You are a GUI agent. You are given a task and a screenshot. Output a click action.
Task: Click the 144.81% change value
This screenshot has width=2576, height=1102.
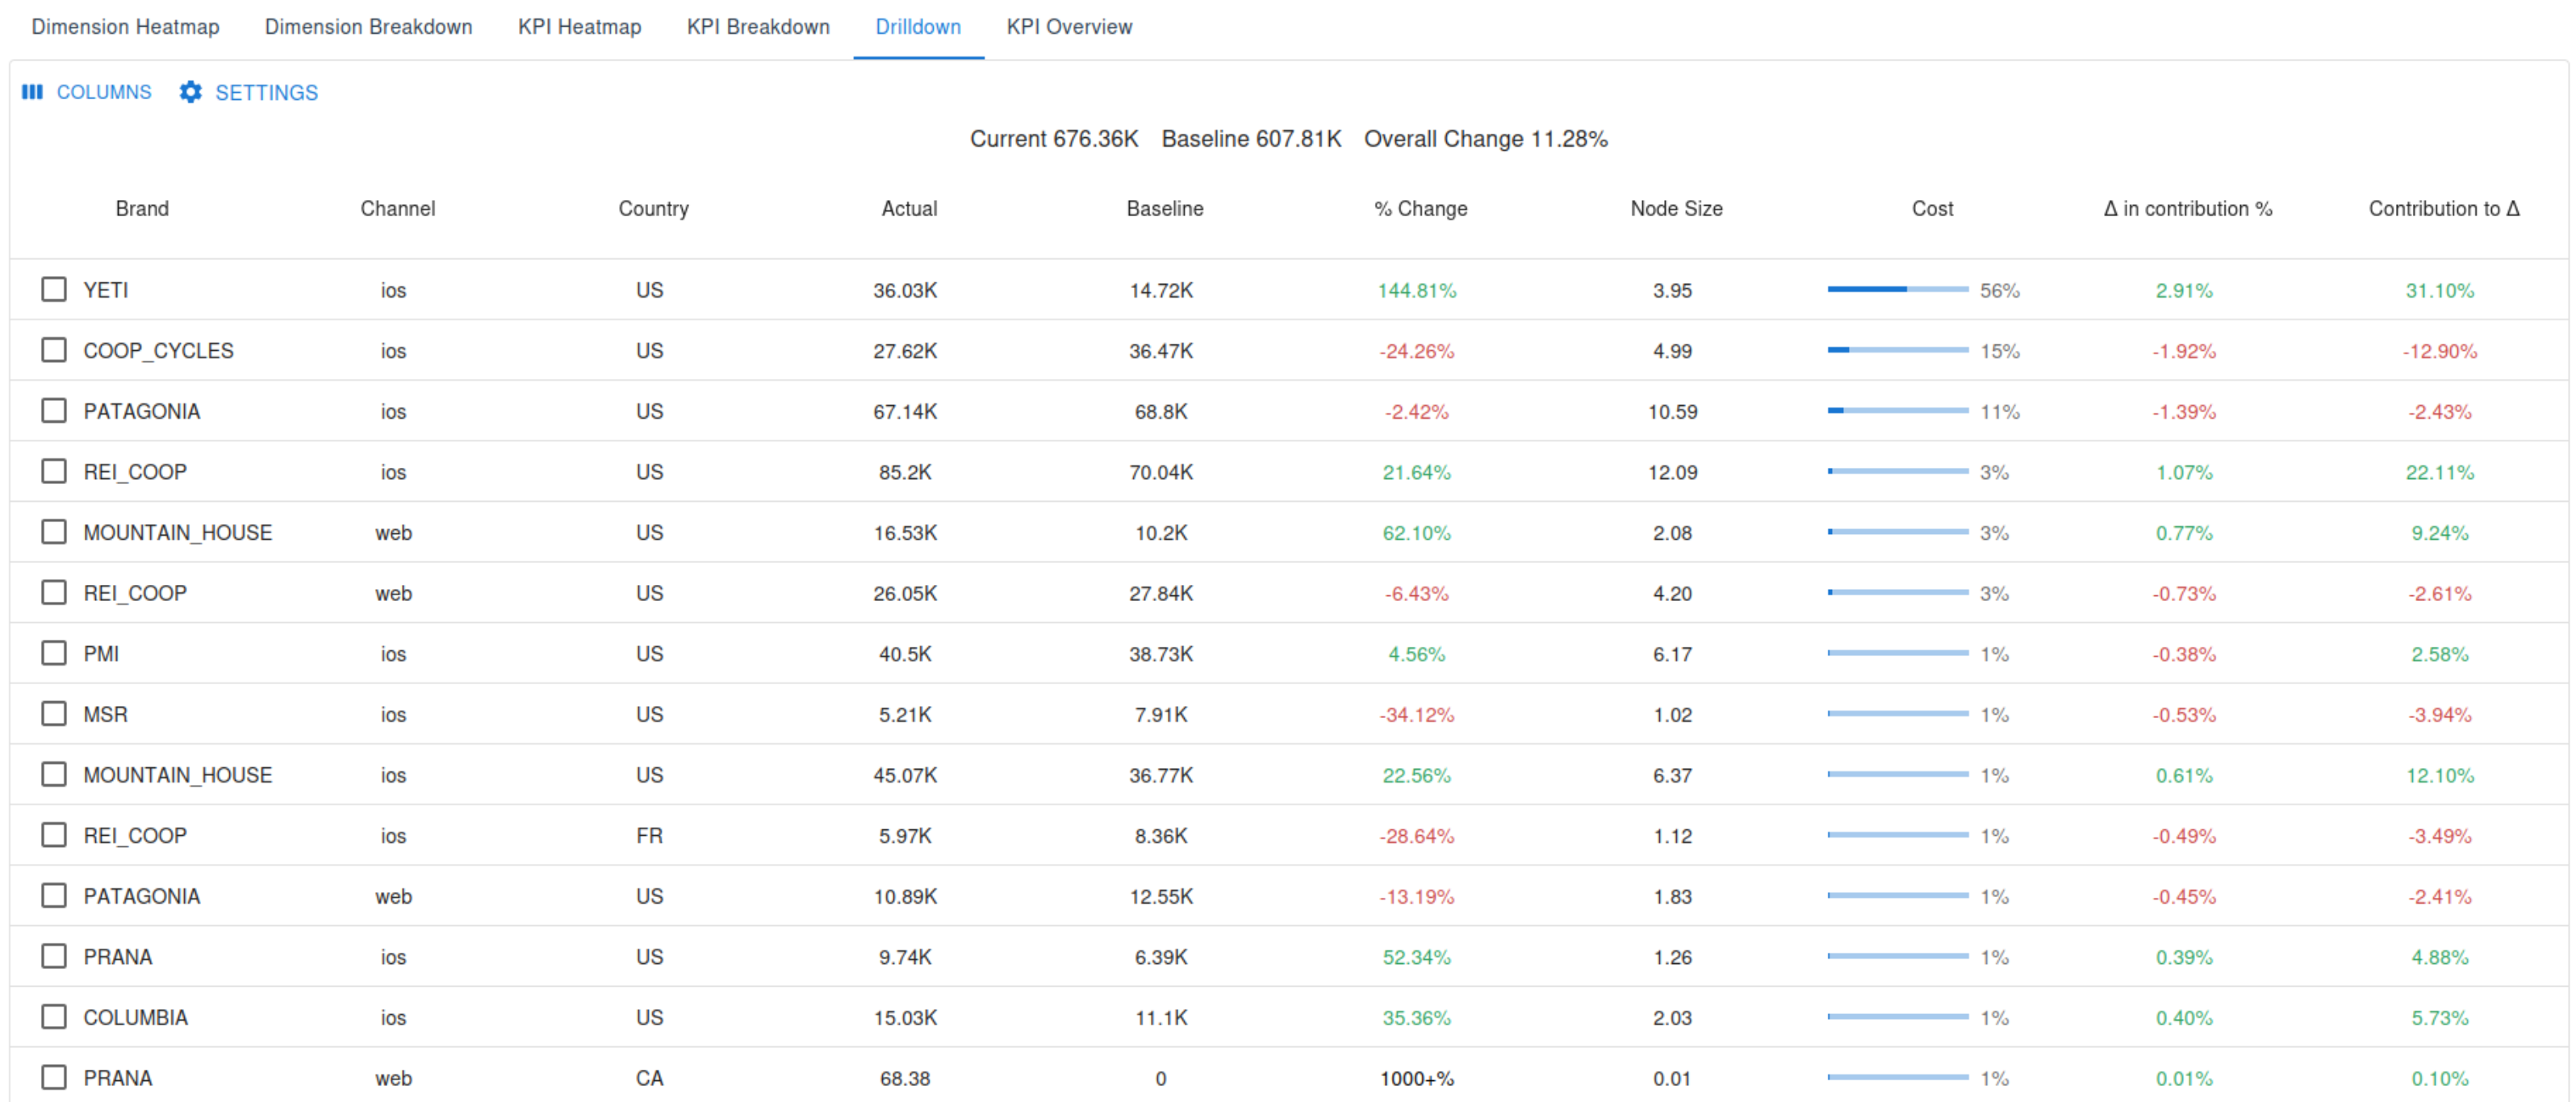(1417, 290)
